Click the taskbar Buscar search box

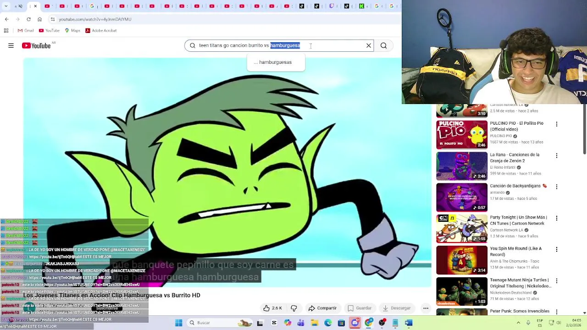(220, 323)
